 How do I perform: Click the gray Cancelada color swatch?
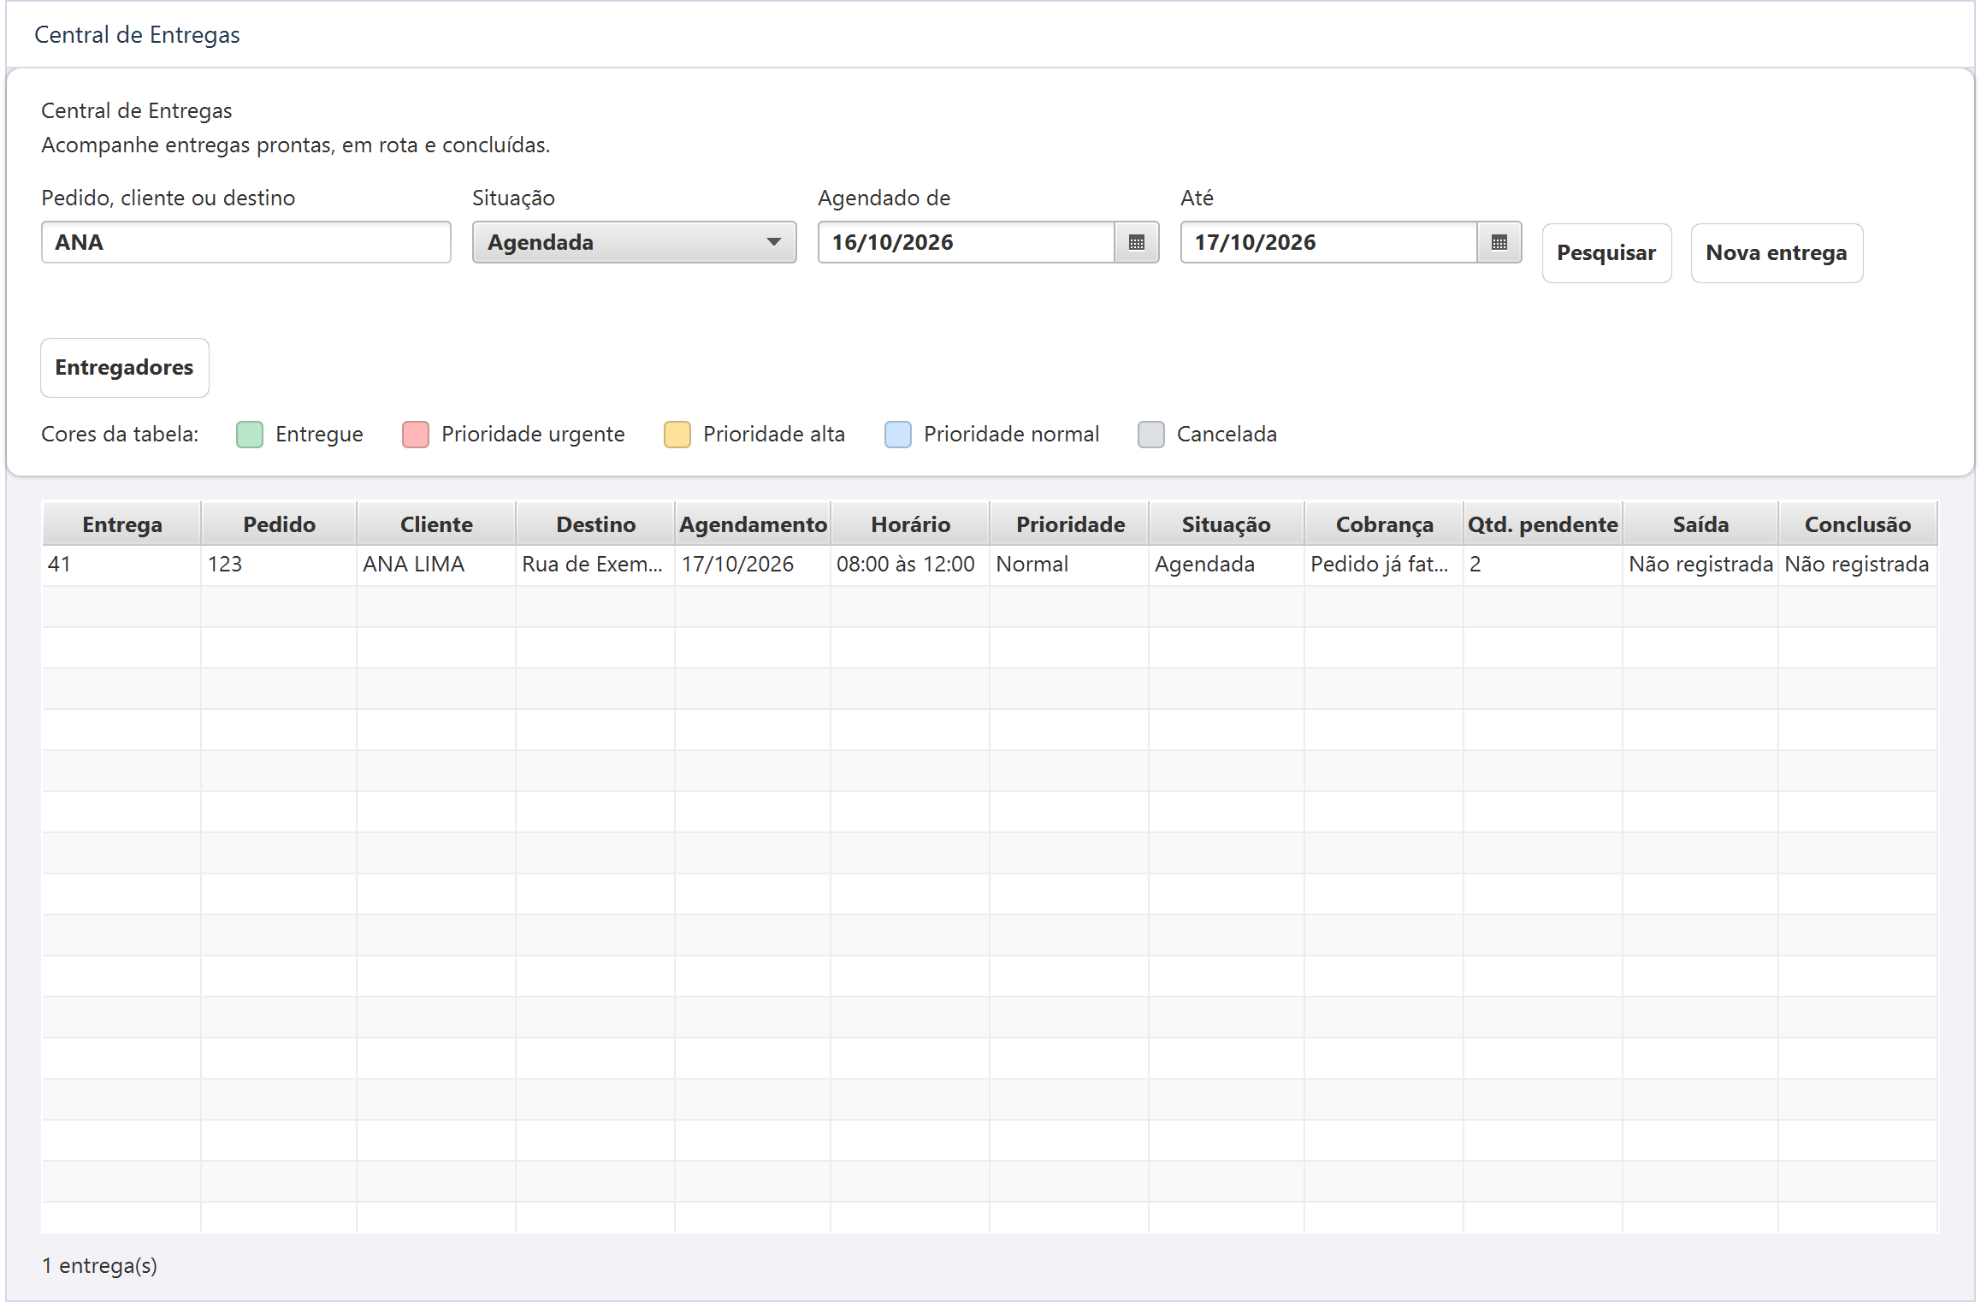(1151, 435)
